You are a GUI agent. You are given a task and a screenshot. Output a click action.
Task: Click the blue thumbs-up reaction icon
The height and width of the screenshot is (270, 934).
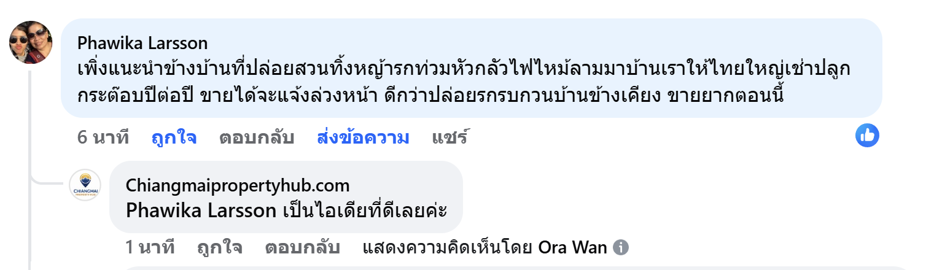coord(867,136)
